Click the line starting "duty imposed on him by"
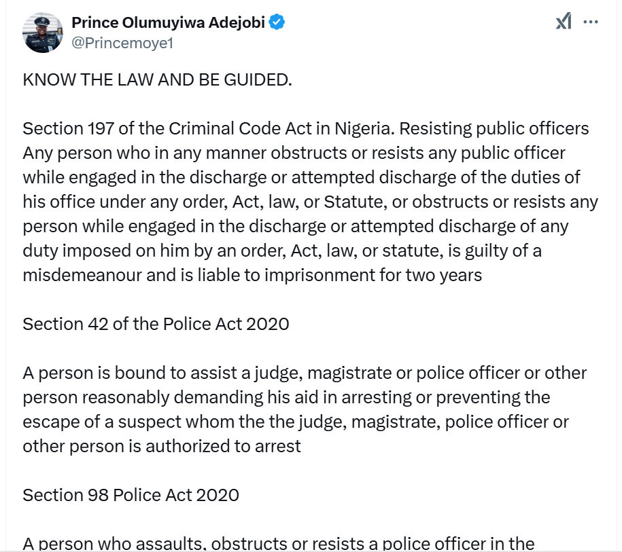Screen dimensions: 622x552 click(282, 251)
